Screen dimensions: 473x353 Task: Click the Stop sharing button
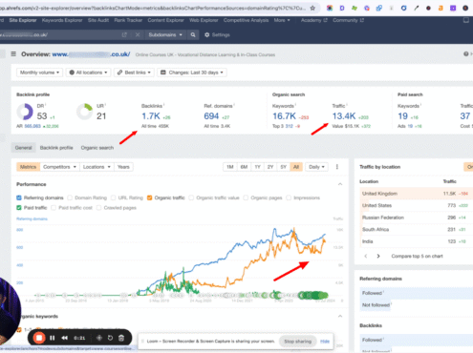[x=297, y=342]
